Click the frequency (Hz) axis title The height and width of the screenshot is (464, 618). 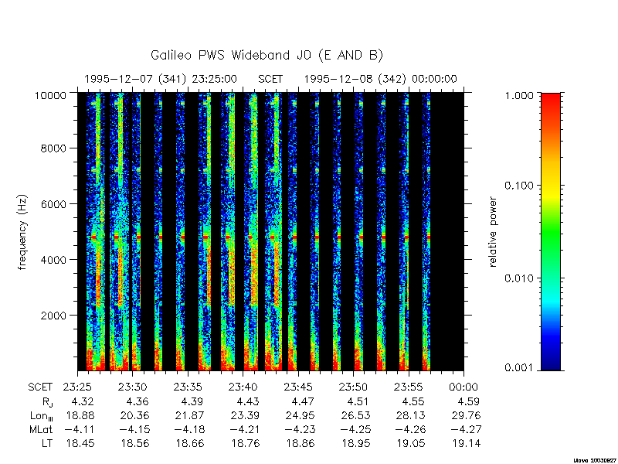pyautogui.click(x=23, y=232)
